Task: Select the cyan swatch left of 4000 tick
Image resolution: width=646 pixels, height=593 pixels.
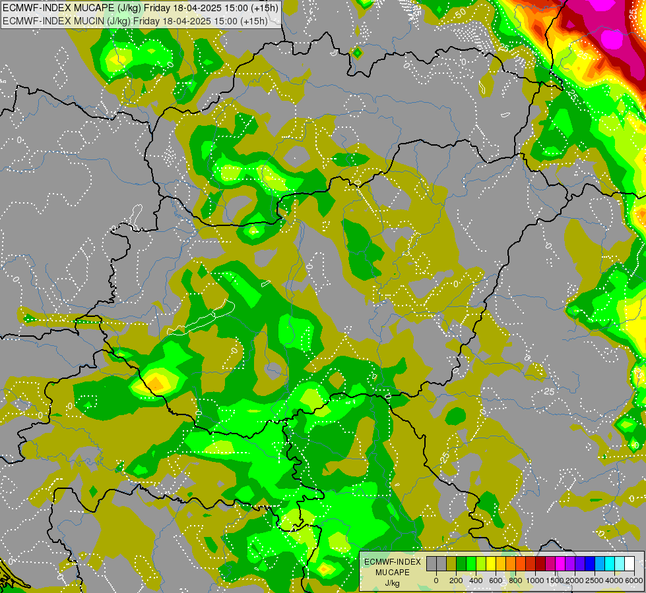Action: point(610,564)
